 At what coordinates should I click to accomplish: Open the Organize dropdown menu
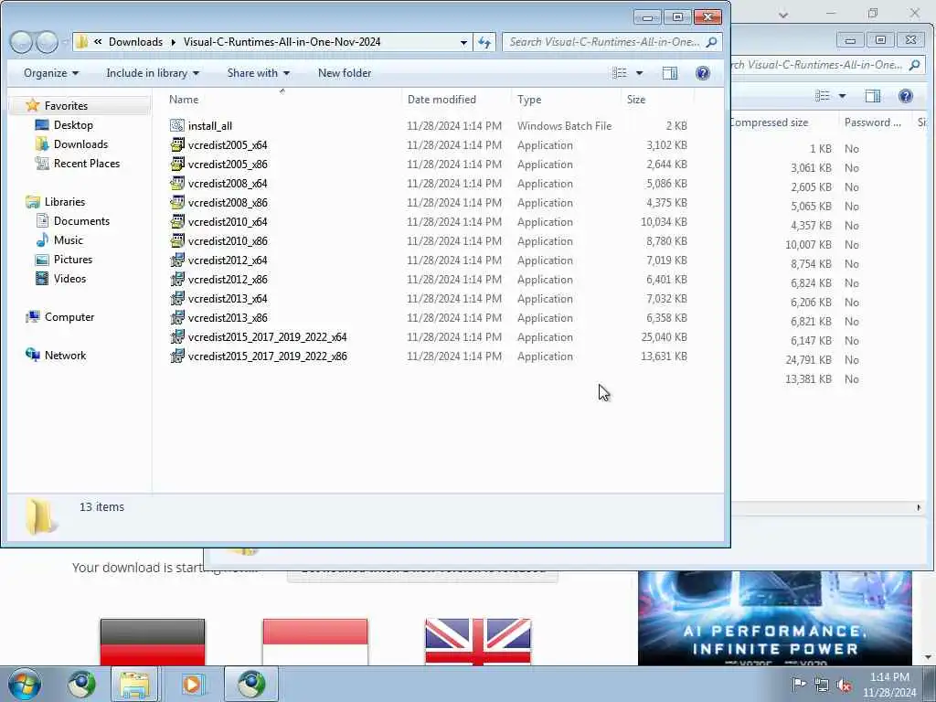[x=51, y=73]
